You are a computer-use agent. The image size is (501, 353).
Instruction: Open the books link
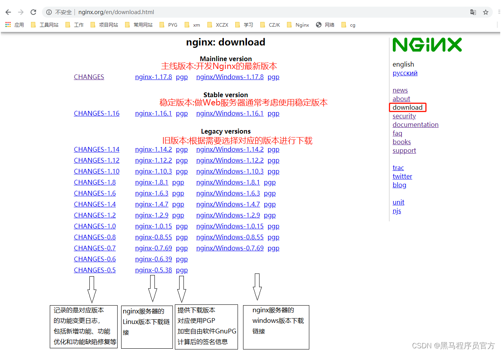tap(402, 142)
